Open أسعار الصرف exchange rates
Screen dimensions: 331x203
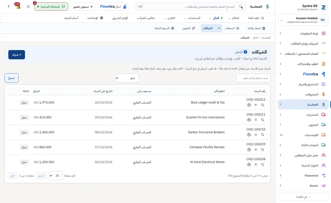coord(71,18)
